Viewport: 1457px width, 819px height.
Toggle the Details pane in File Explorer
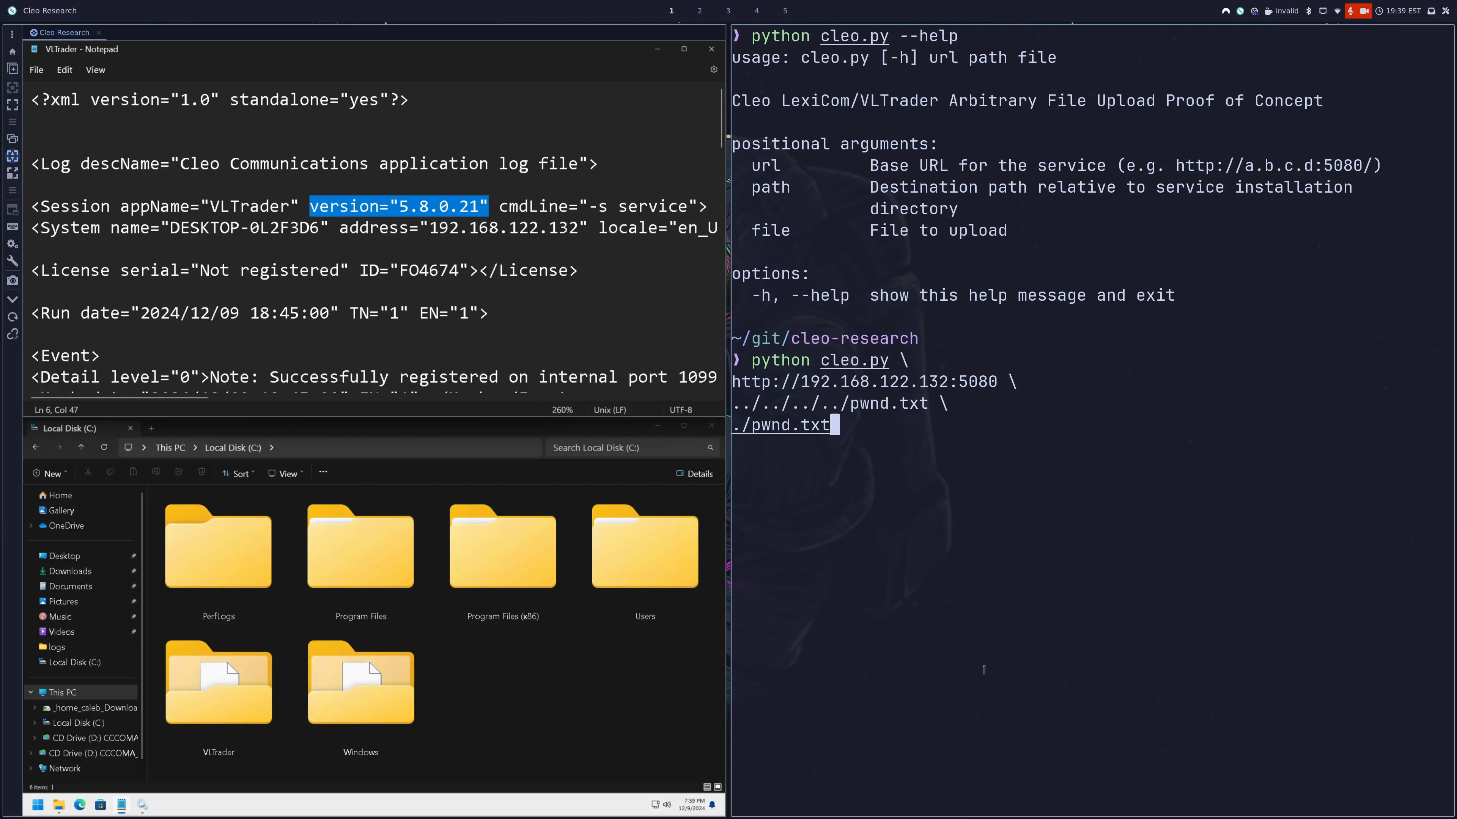[x=695, y=474]
